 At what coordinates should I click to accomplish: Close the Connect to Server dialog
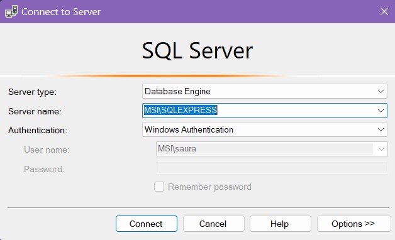coord(384,11)
